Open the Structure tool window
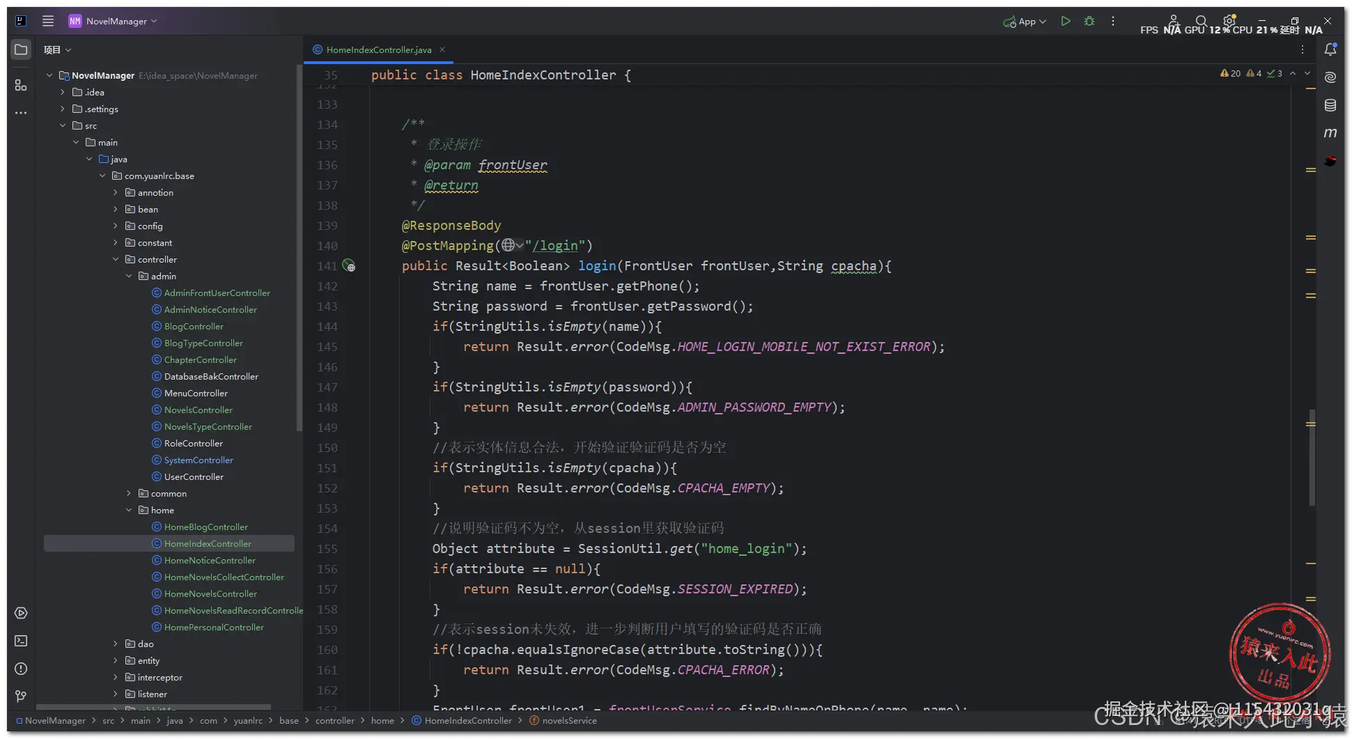Viewport: 1352px width, 739px height. [x=21, y=85]
